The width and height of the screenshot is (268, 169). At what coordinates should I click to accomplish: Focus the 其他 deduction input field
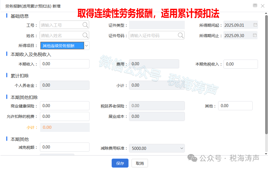pyautogui.click(x=235, y=106)
